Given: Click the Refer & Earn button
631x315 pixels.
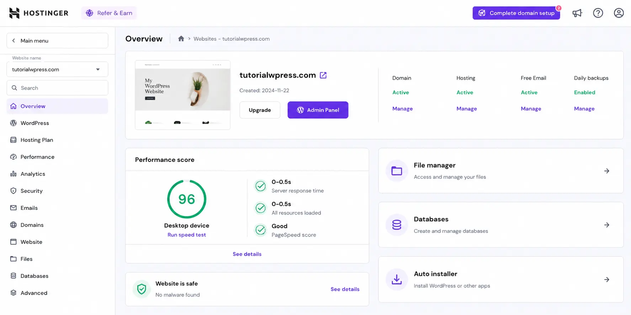Looking at the screenshot, I should 109,13.
